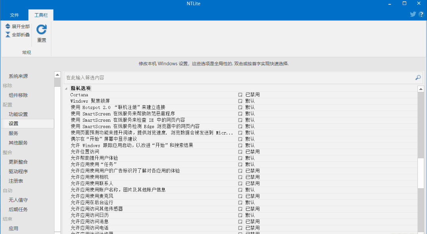Image resolution: width=427 pixels, height=234 pixels.
Task: Click the settings list scrollbar thumb
Action: pos(421,173)
